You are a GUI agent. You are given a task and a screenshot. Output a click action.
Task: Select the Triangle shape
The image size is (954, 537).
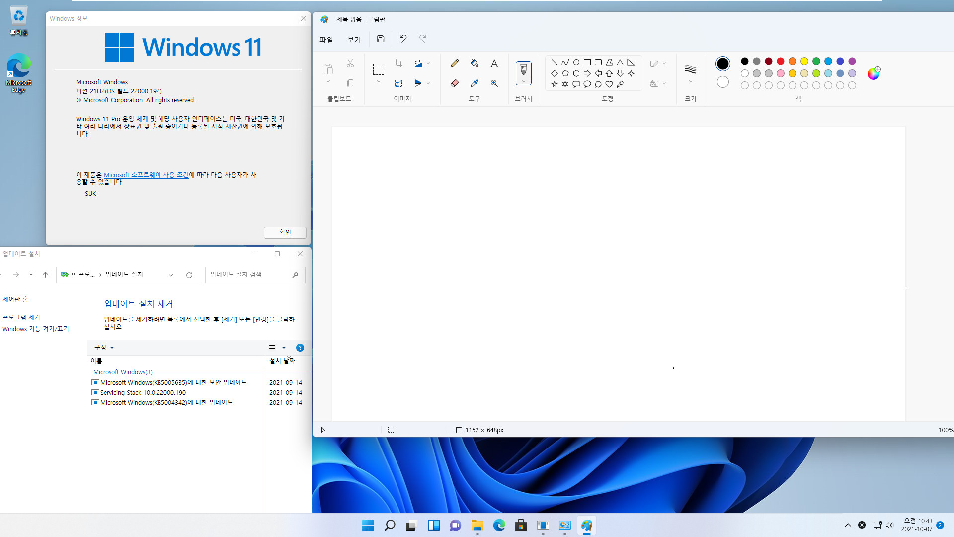(620, 62)
